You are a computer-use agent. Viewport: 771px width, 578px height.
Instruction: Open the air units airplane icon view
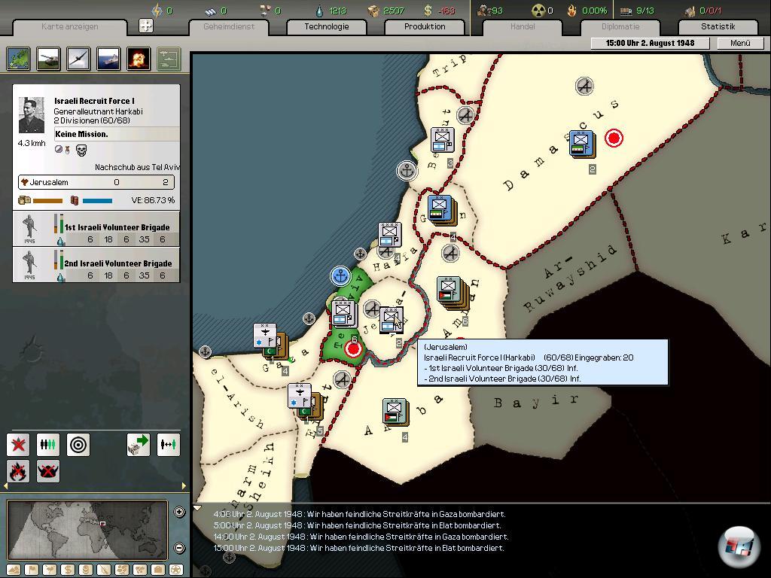pos(79,59)
